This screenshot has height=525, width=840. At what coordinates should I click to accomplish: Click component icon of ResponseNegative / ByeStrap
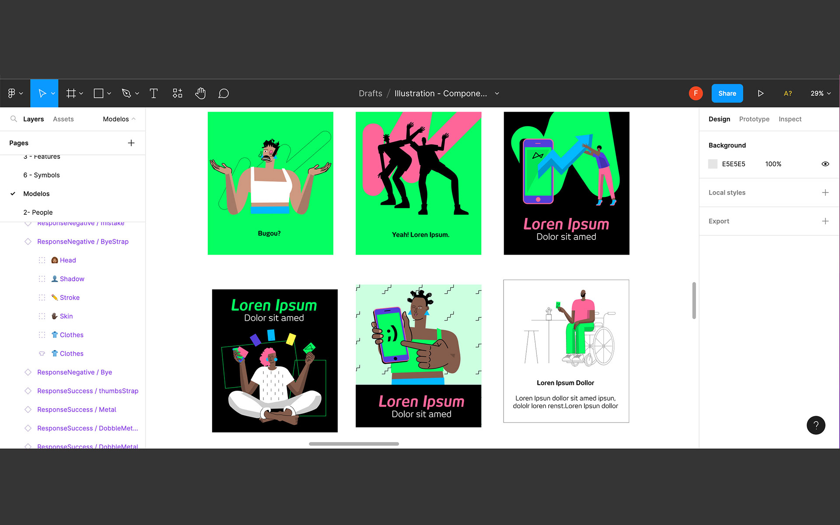(28, 241)
